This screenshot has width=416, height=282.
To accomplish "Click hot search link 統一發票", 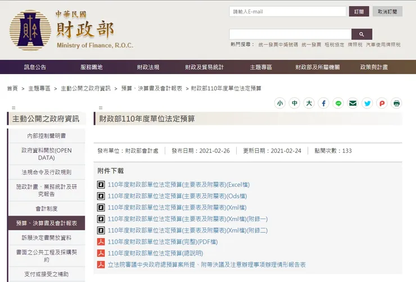I will [x=311, y=44].
